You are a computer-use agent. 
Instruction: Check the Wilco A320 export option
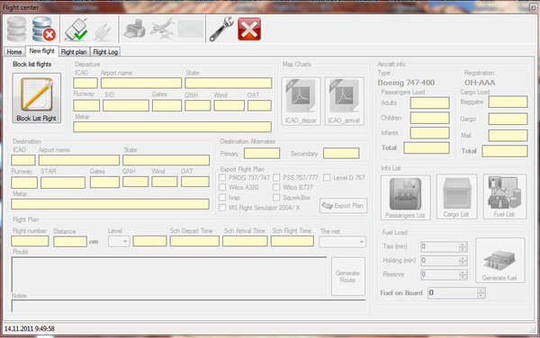point(222,187)
